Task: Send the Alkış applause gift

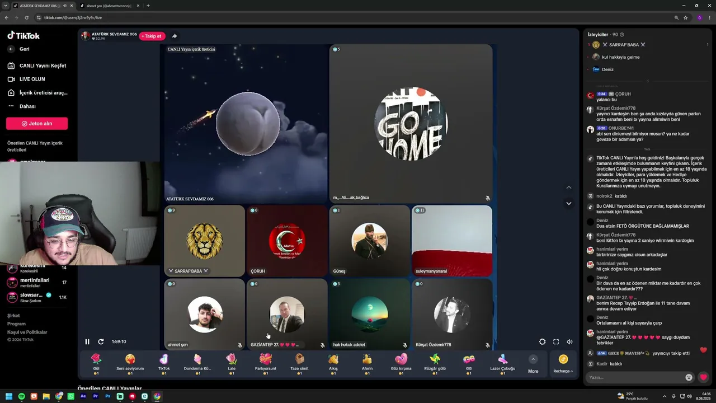Action: pyautogui.click(x=333, y=363)
